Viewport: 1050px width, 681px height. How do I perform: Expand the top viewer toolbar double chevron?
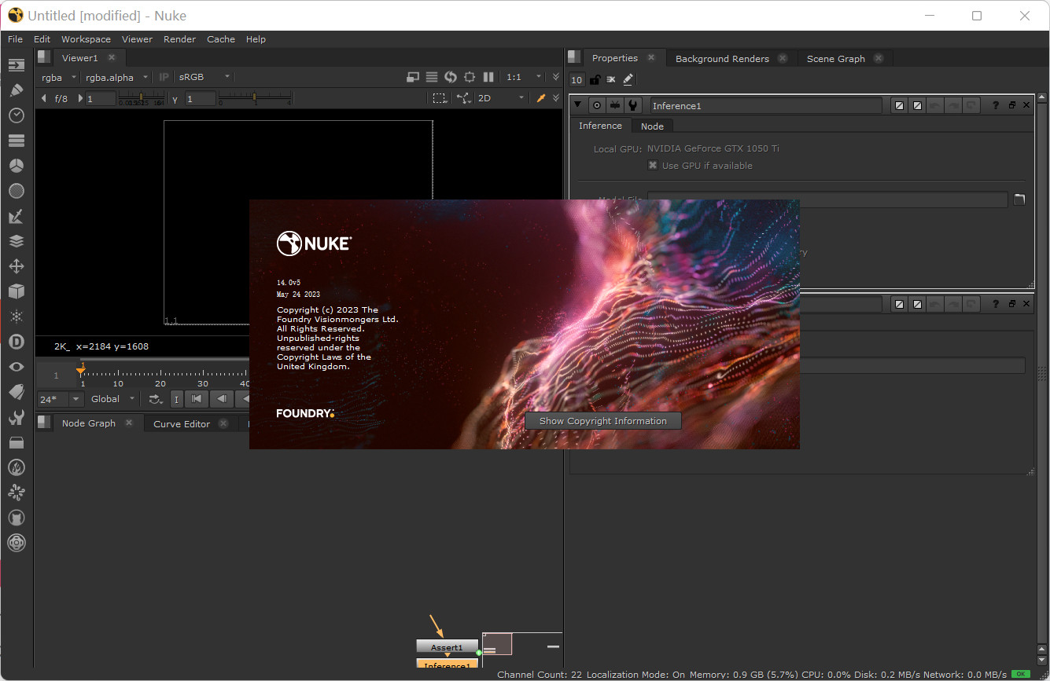pos(556,77)
